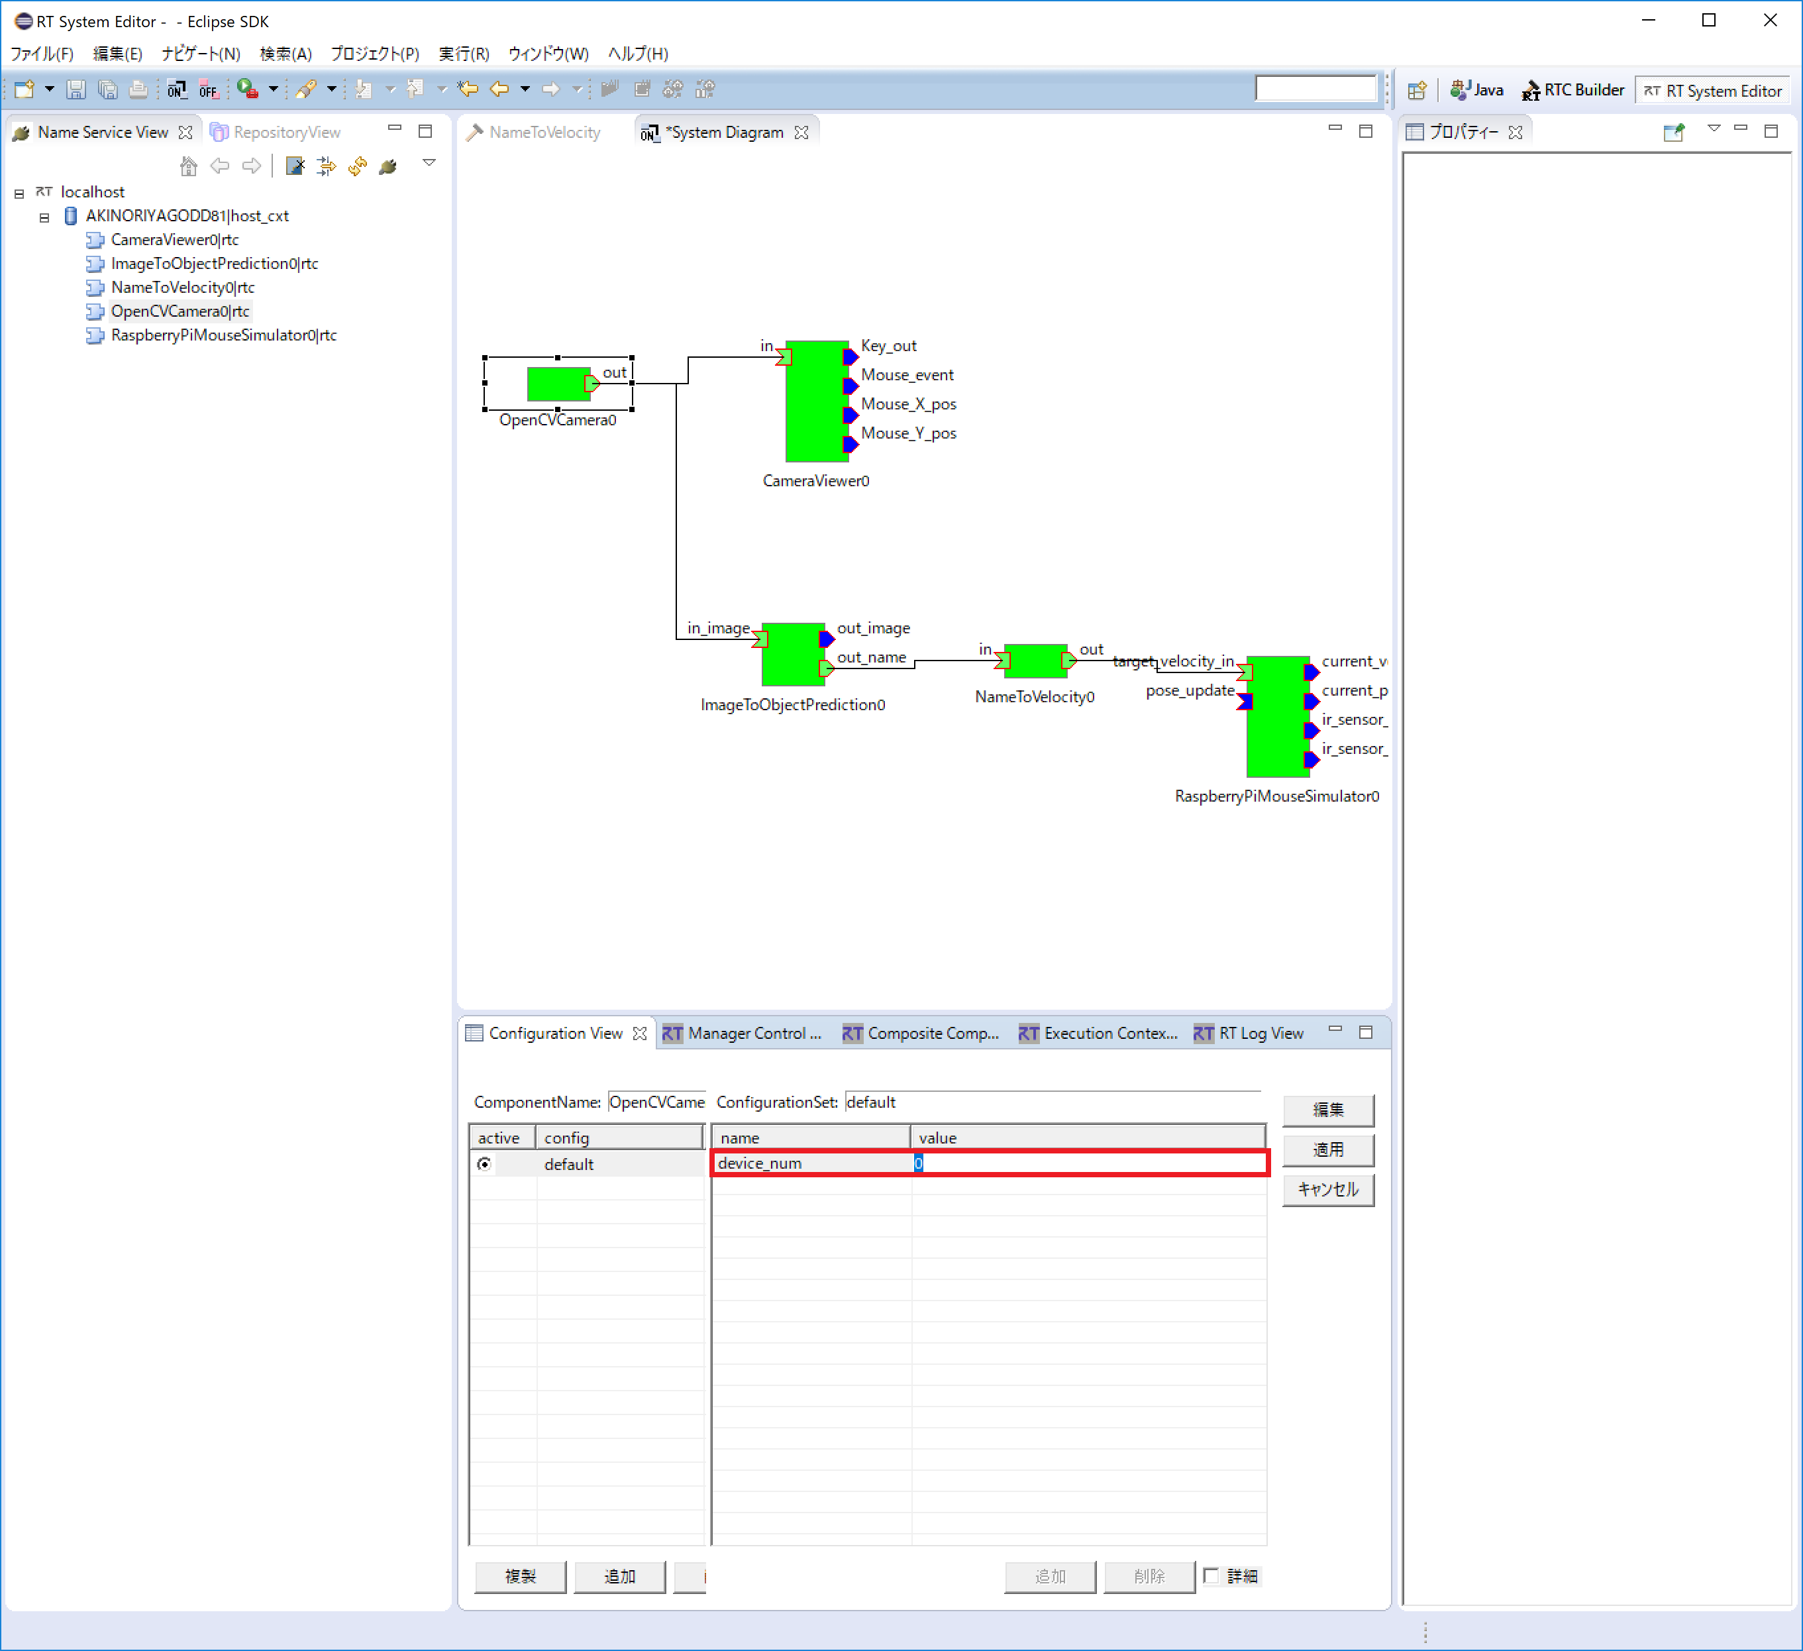The height and width of the screenshot is (1651, 1803).
Task: Open the Name Service View menu dropdown
Action: point(429,164)
